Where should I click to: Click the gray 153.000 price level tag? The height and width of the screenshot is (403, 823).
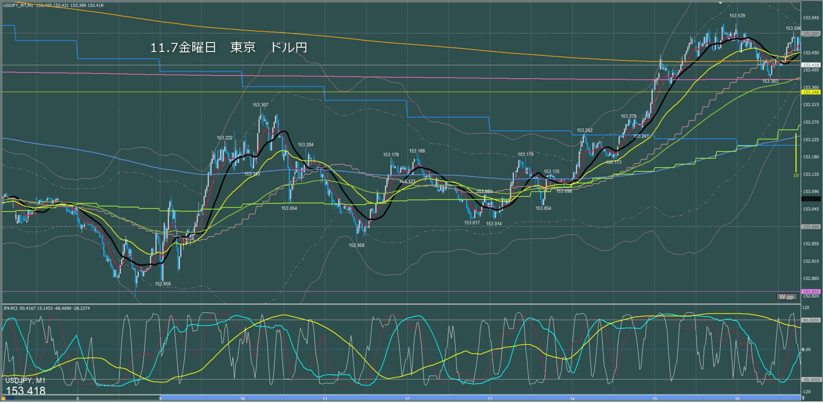point(811,227)
